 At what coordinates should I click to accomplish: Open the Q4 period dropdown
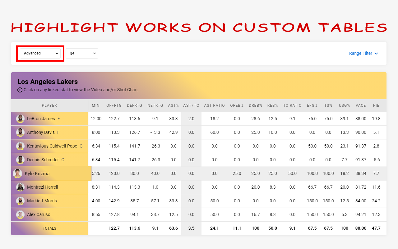[82, 53]
